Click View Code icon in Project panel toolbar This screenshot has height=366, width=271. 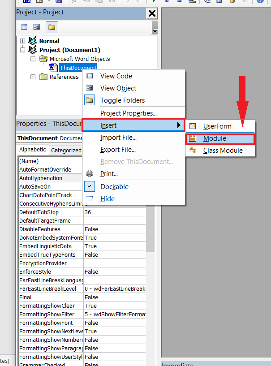click(x=24, y=27)
